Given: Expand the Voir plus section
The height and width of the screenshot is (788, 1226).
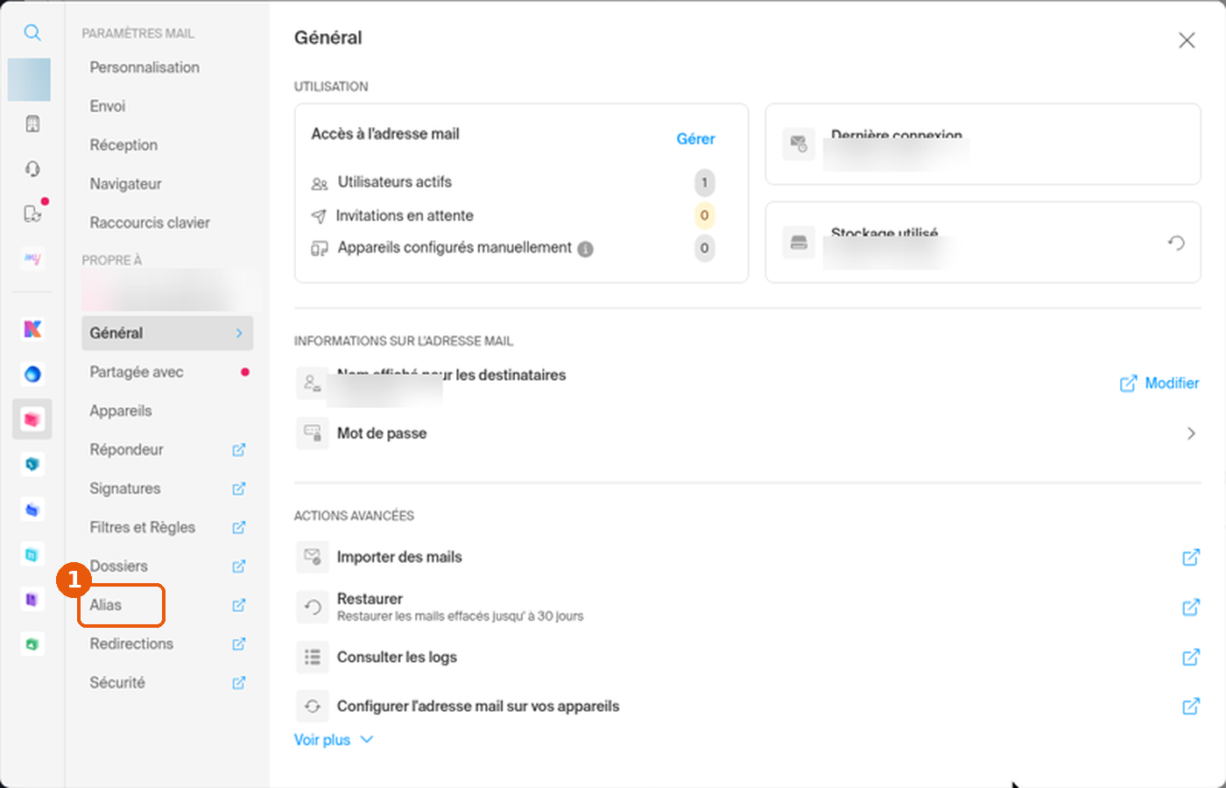Looking at the screenshot, I should coord(334,740).
